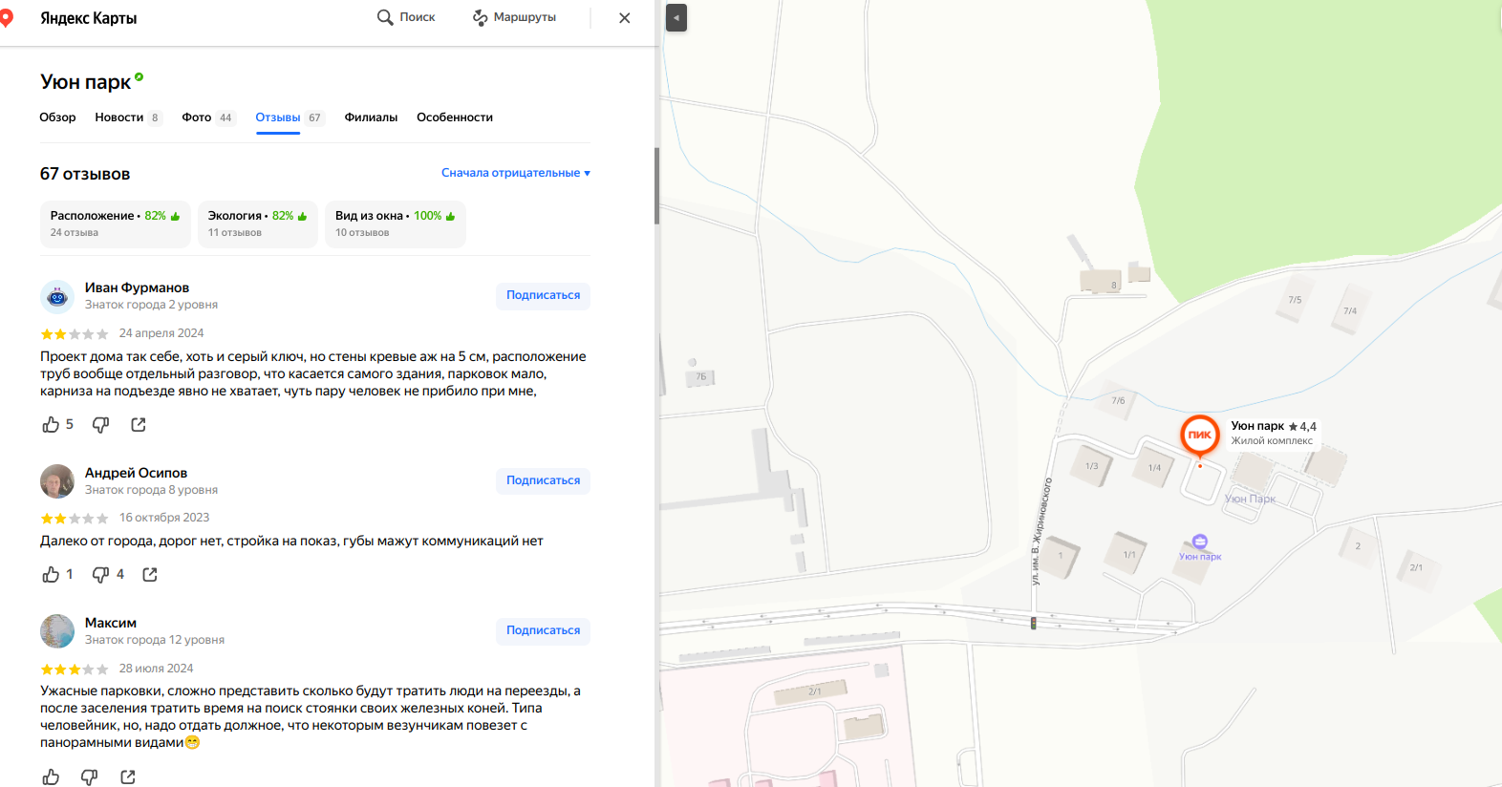Switch to the Фото tab

pos(208,117)
